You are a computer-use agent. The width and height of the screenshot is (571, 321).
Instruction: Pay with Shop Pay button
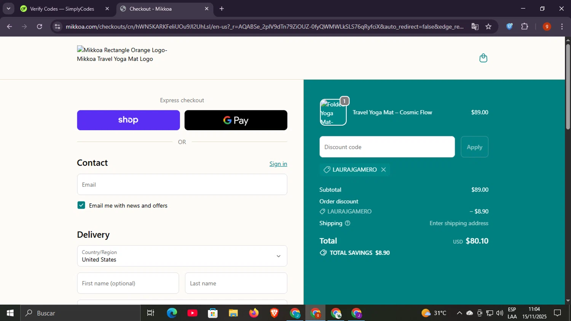pyautogui.click(x=128, y=120)
